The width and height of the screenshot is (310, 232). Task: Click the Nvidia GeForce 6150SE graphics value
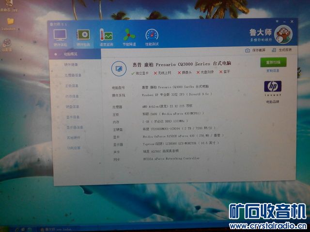pos(183,136)
